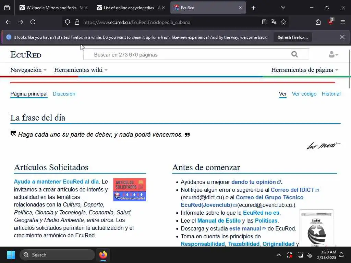
Task: Click the Firefox icon in the taskbar
Action: point(103,255)
